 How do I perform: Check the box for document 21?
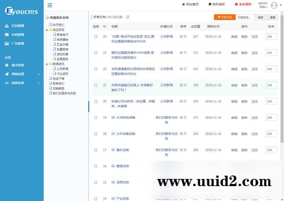[96, 85]
